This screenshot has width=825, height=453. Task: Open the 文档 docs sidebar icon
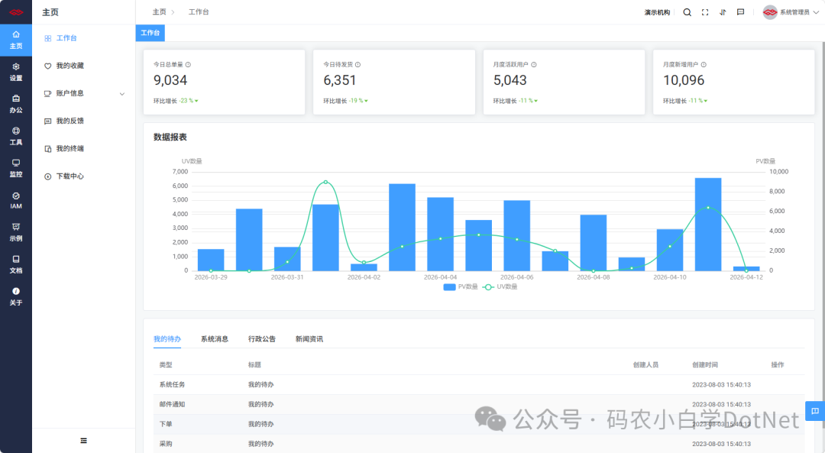coord(16,264)
